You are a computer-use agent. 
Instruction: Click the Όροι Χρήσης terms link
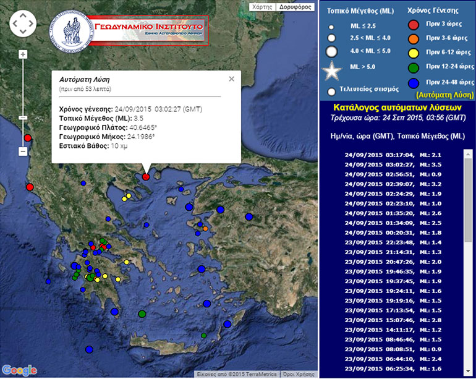297,374
